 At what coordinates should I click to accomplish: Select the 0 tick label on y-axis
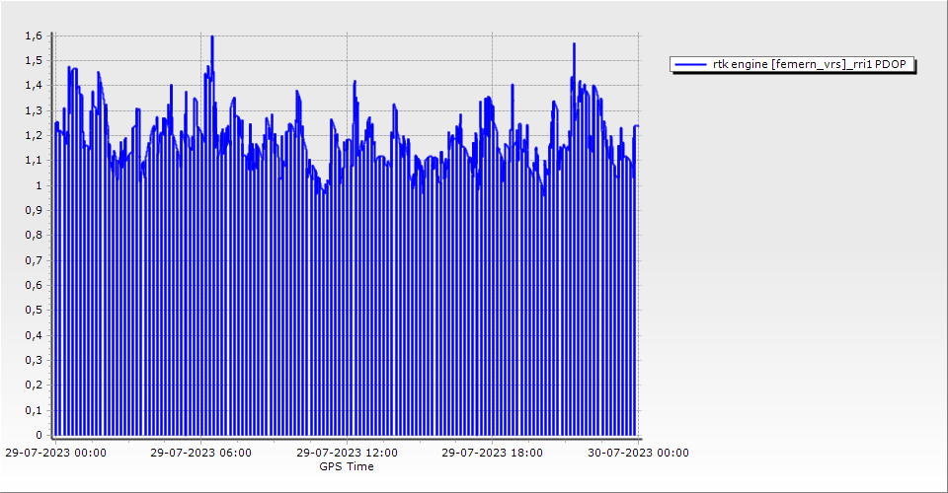(39, 435)
